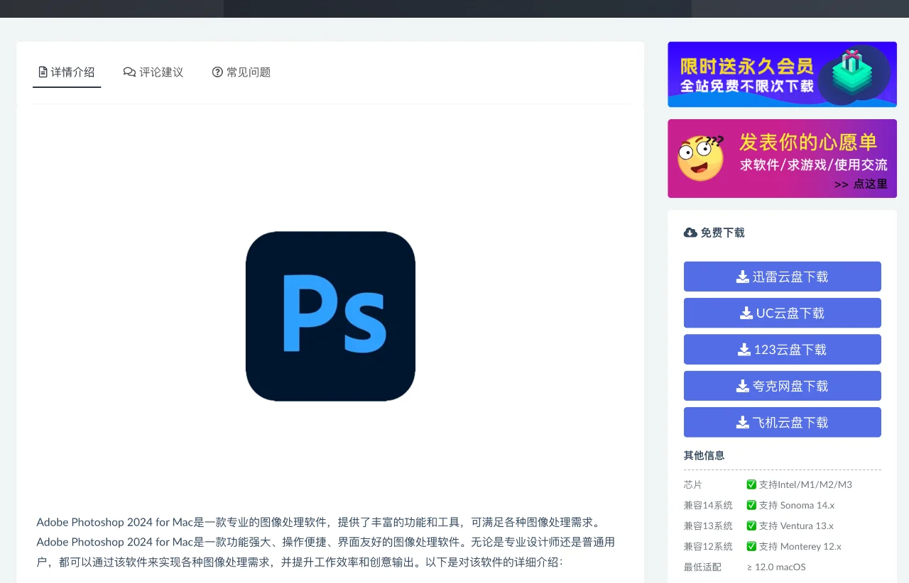Viewport: 909px width, 583px height.
Task: Click the 兼容12系统 label
Action: pyautogui.click(x=708, y=546)
